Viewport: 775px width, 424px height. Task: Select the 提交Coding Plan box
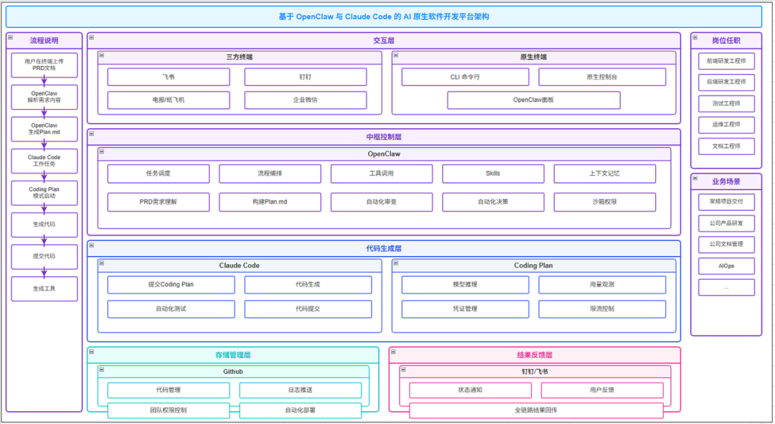click(171, 285)
